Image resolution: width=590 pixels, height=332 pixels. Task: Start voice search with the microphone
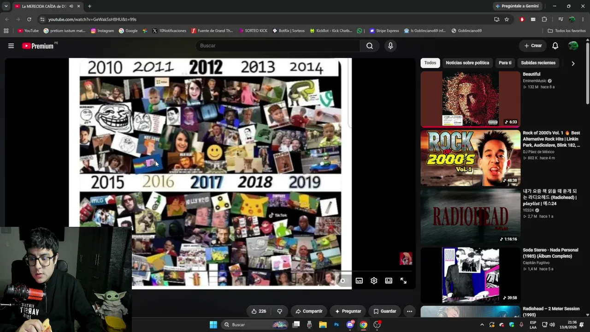390,46
